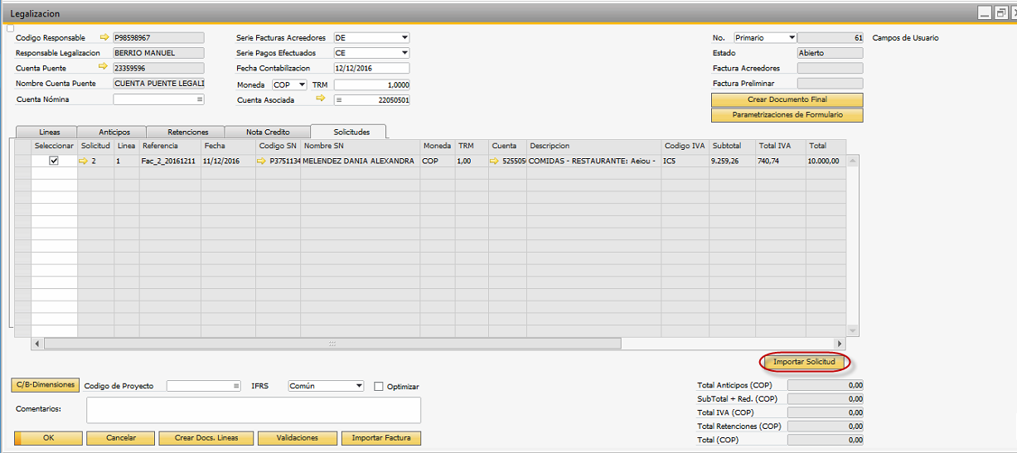Click the grid's horizontal scrollbar
The height and width of the screenshot is (453, 1017).
pos(332,344)
